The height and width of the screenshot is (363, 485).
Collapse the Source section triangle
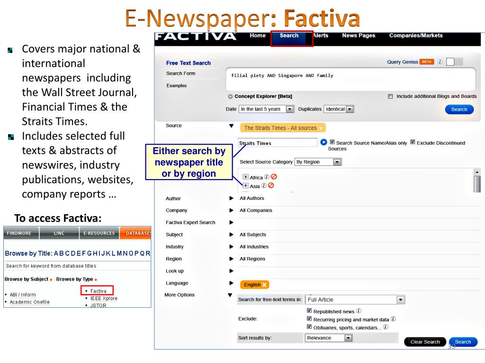click(x=231, y=126)
